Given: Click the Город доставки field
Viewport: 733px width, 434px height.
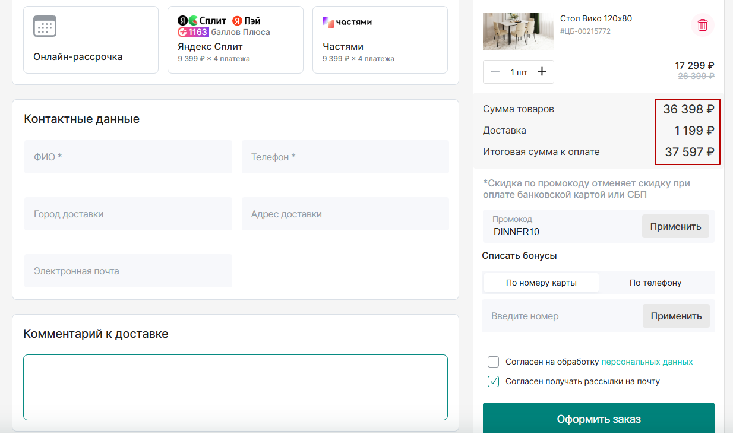Looking at the screenshot, I should click(x=128, y=214).
